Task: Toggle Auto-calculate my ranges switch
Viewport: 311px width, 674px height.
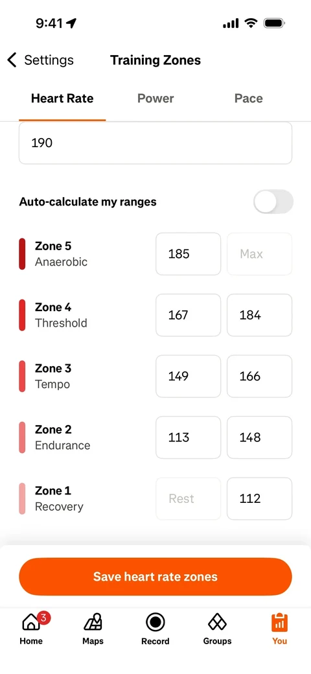Action: coord(273,202)
